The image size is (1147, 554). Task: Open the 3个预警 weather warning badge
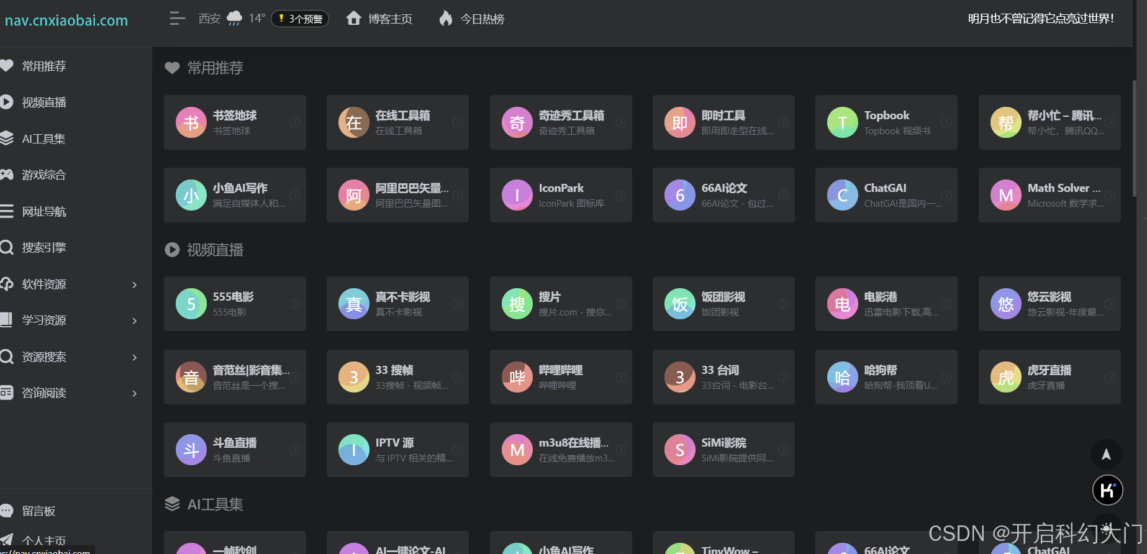tap(300, 19)
